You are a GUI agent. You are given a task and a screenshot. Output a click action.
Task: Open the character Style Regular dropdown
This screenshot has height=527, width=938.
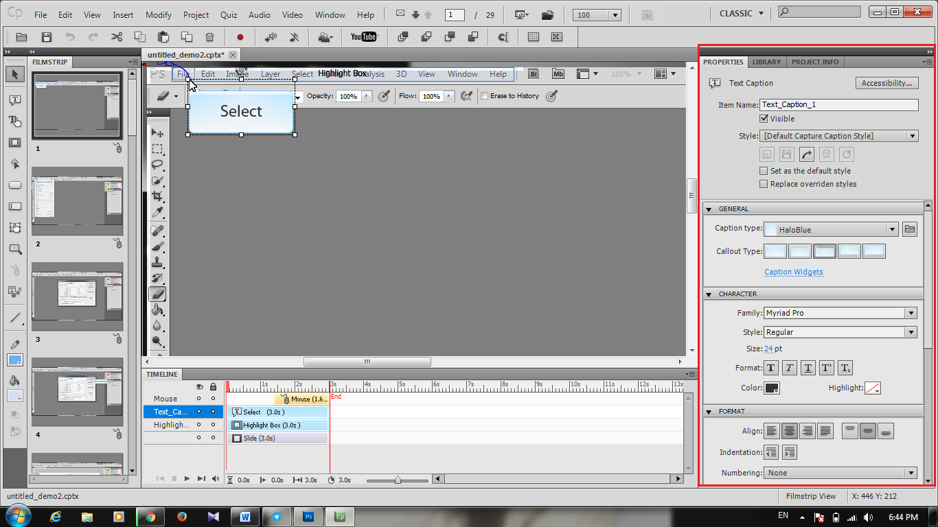click(x=840, y=332)
